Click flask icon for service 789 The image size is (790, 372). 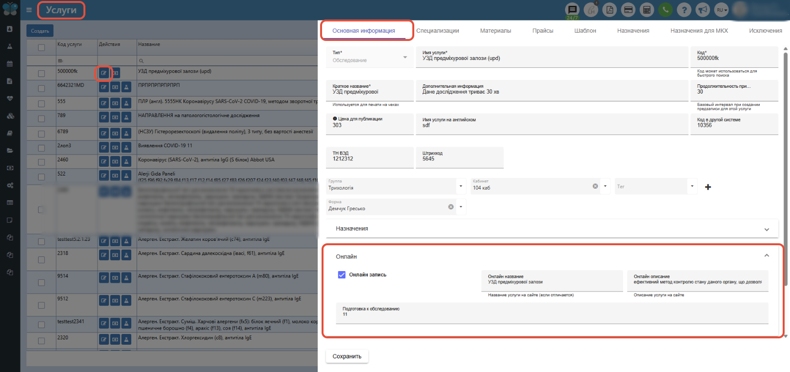coord(126,117)
